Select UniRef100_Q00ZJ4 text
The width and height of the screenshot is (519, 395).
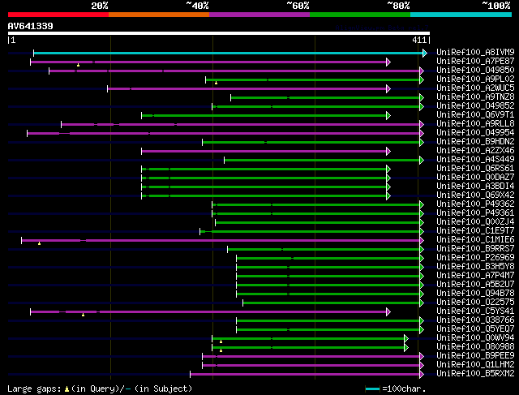tap(475, 222)
